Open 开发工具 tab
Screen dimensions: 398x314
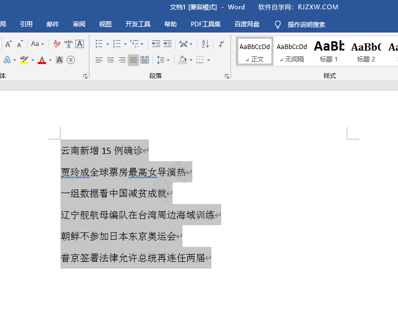138,24
